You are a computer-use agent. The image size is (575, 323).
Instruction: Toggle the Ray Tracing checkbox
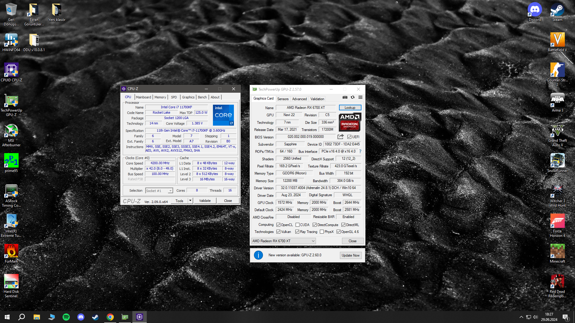[x=297, y=232]
